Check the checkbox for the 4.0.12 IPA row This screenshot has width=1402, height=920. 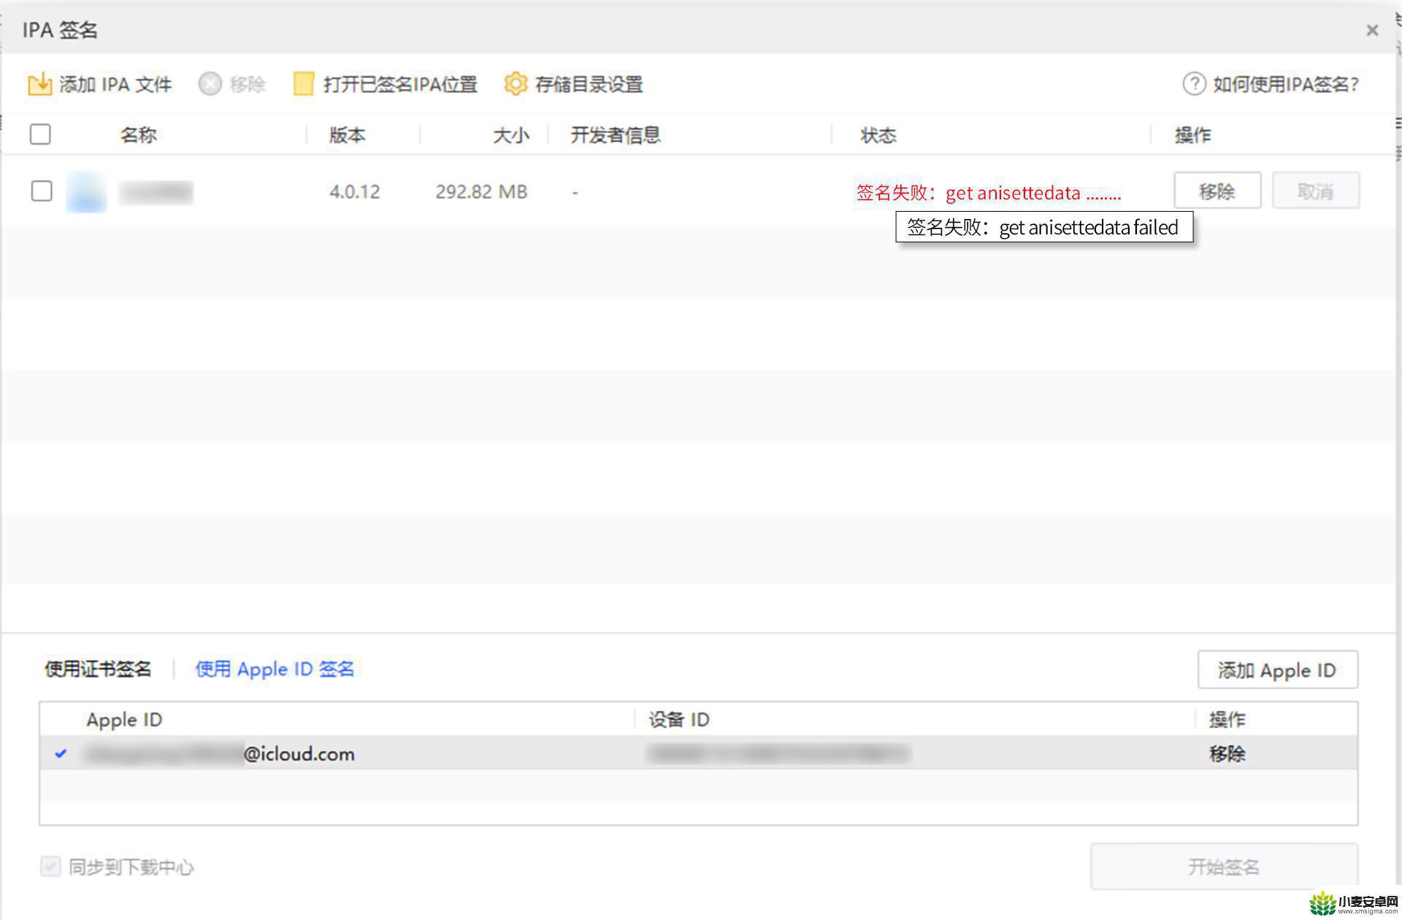42,191
